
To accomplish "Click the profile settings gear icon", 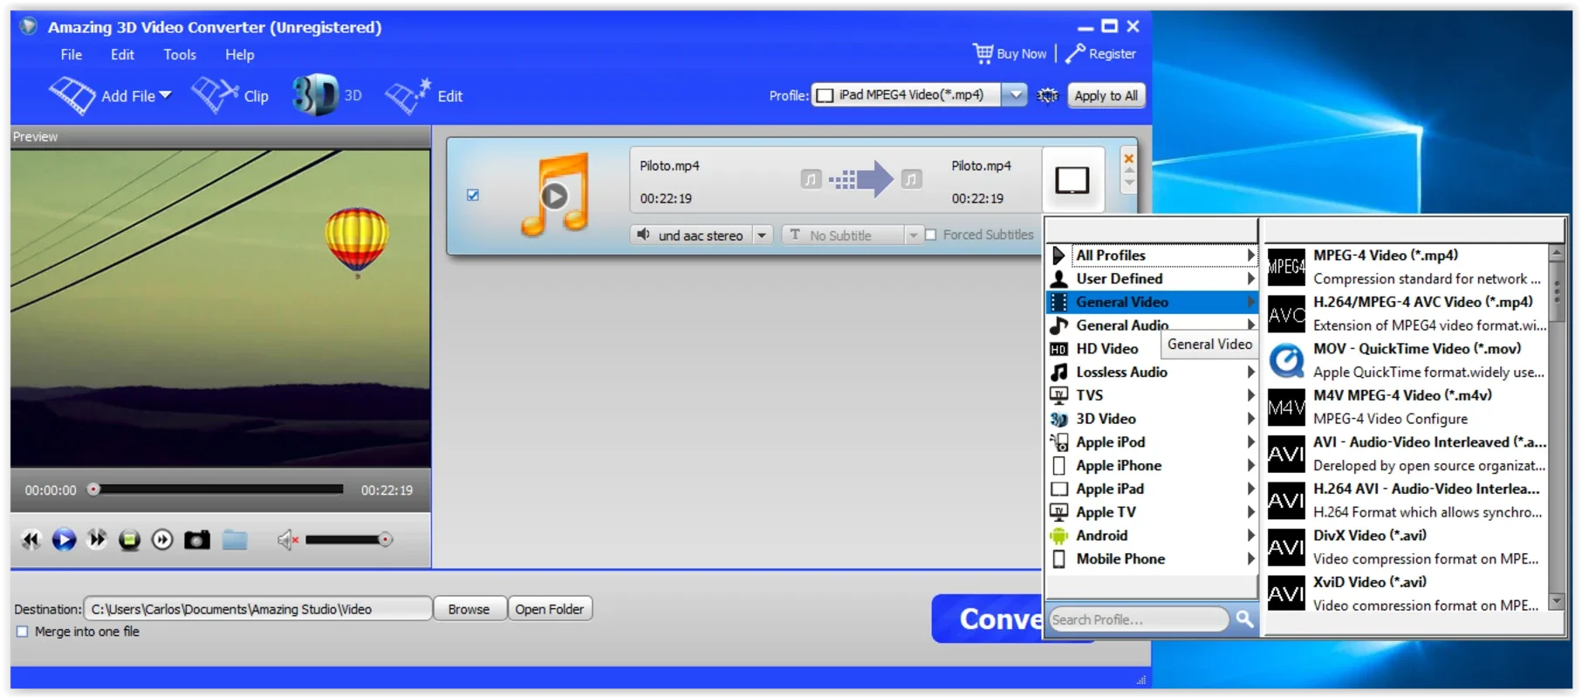I will pyautogui.click(x=1047, y=95).
